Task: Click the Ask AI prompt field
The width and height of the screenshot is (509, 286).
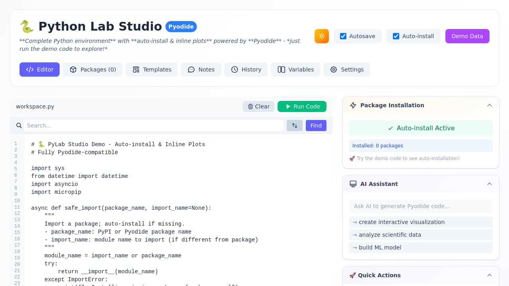Action: [421, 206]
